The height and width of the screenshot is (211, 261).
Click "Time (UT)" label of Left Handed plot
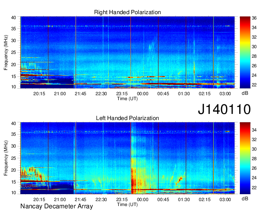[x=127, y=205]
